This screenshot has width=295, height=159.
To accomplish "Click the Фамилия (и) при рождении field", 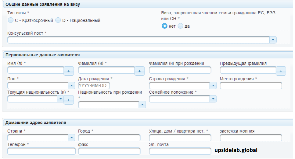I will [x=180, y=70].
